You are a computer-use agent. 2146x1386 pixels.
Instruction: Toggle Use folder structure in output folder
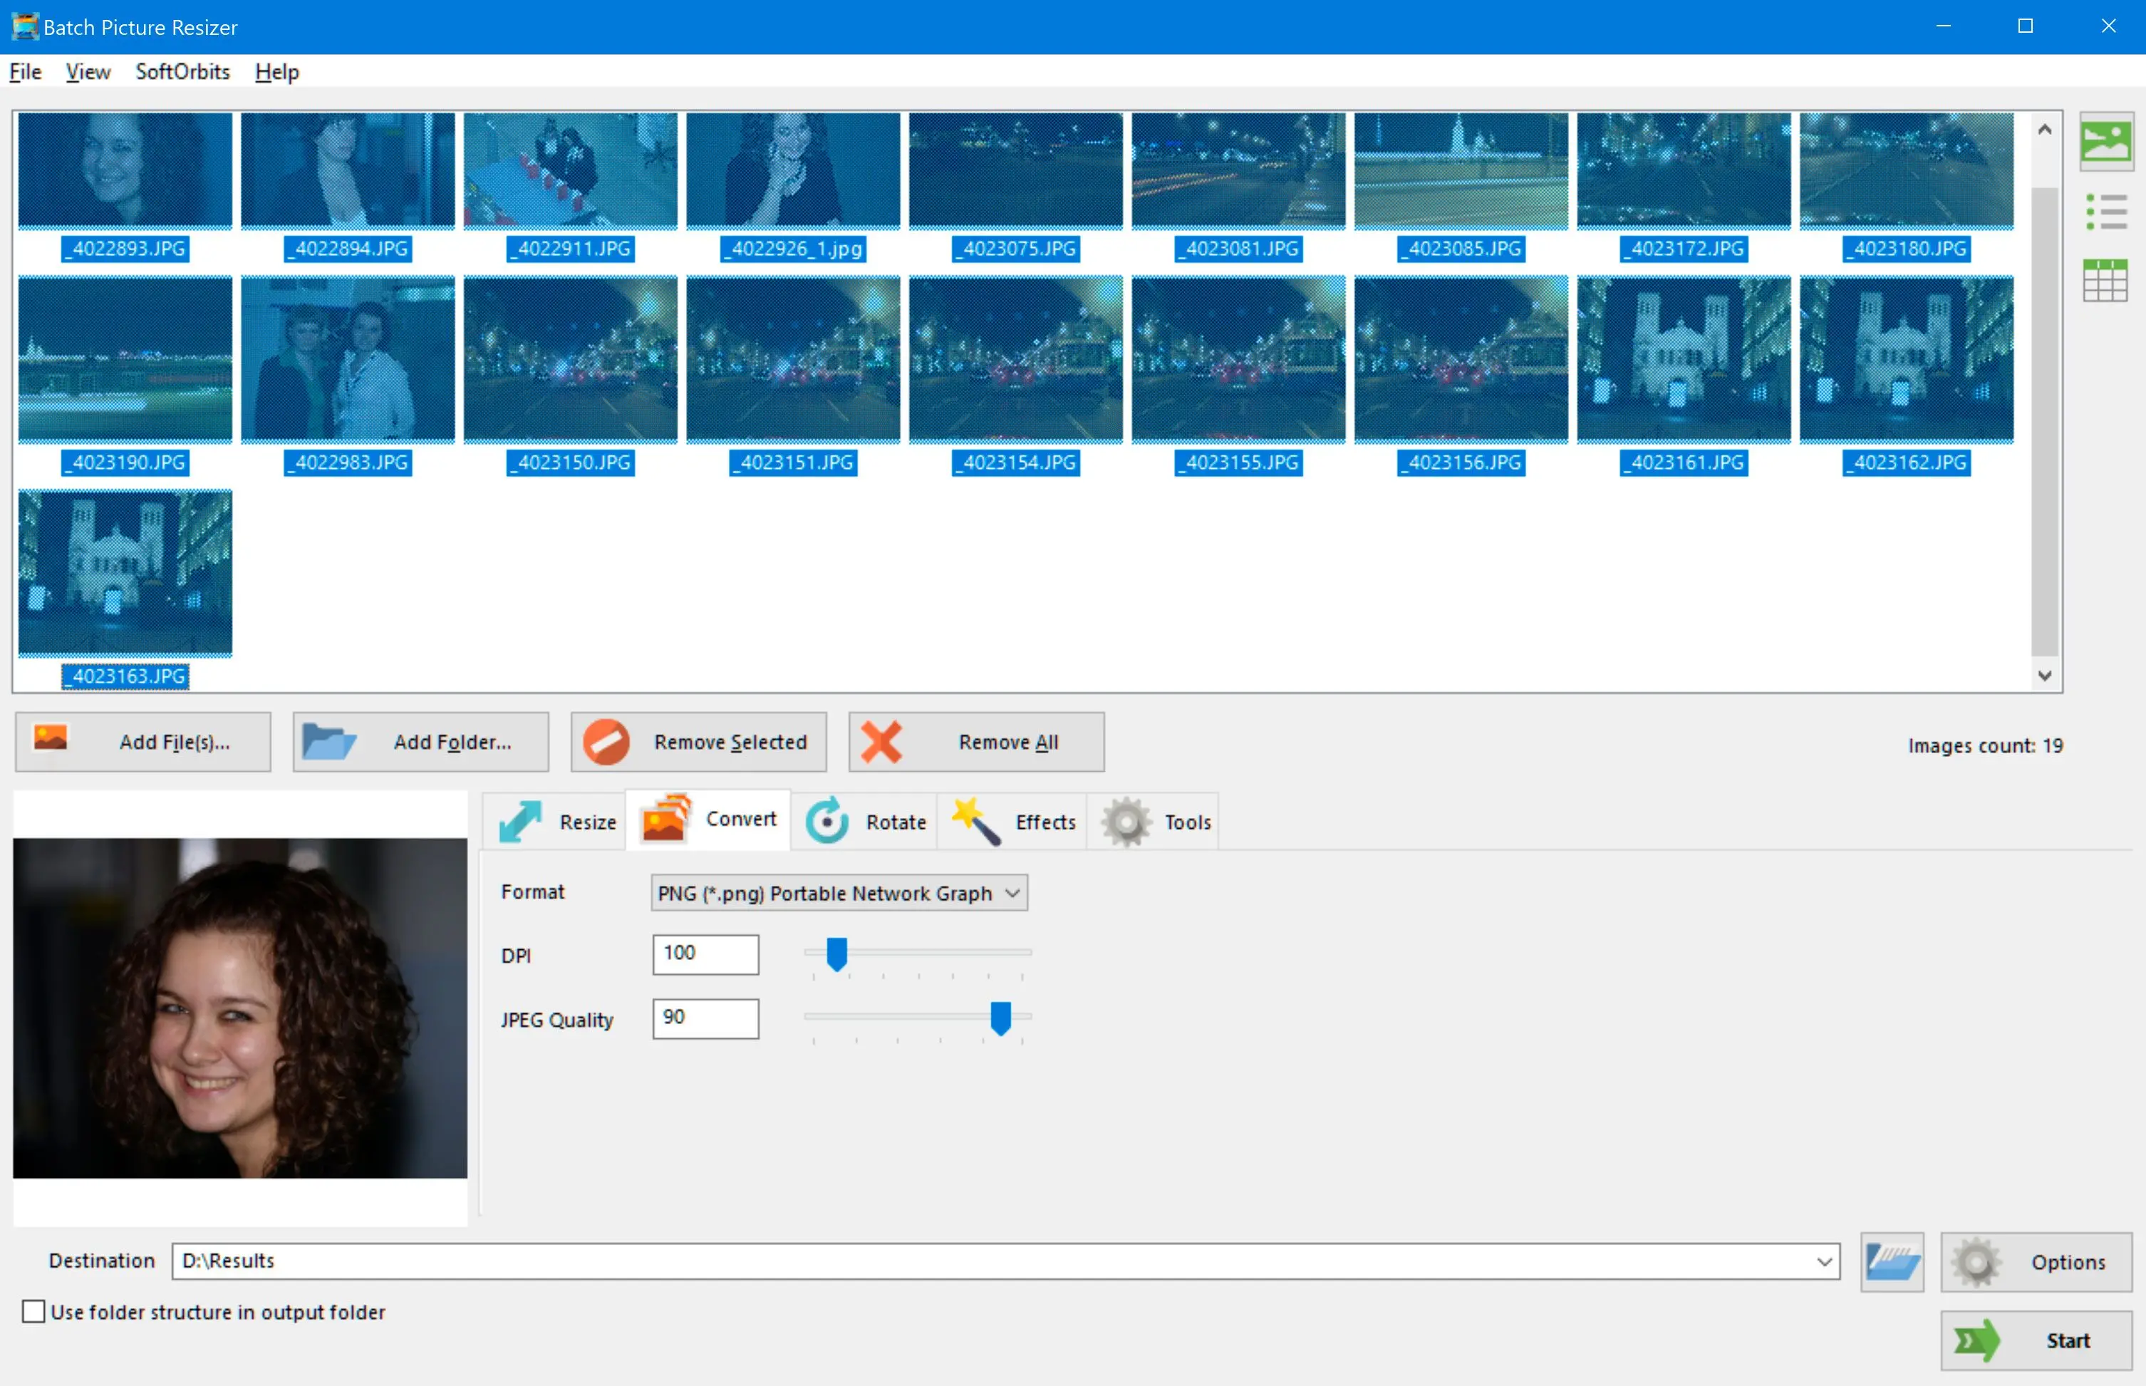[31, 1311]
